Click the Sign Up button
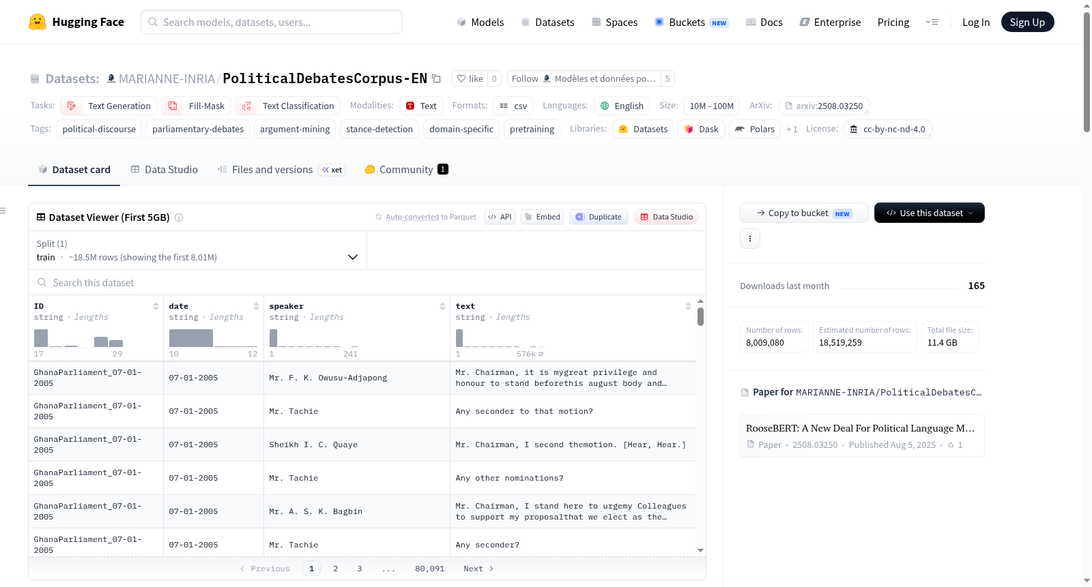 click(x=1027, y=22)
